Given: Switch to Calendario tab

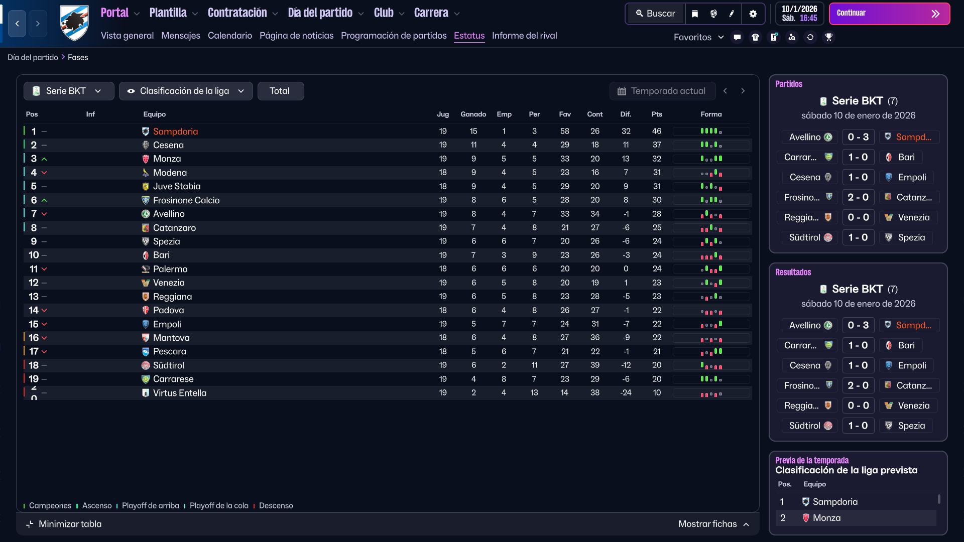Looking at the screenshot, I should pos(229,36).
